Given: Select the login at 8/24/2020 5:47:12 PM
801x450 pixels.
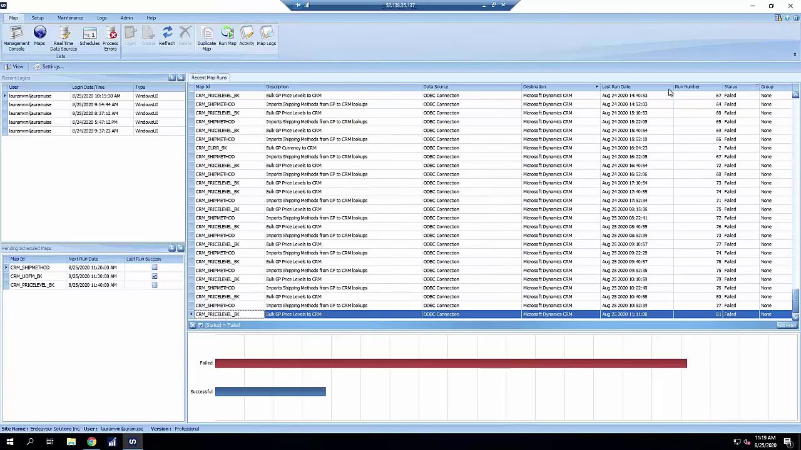Looking at the screenshot, I should 93,122.
